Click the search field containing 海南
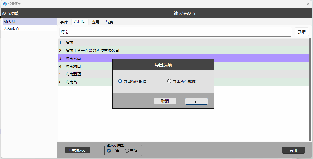The image size is (313, 159). pos(176,32)
